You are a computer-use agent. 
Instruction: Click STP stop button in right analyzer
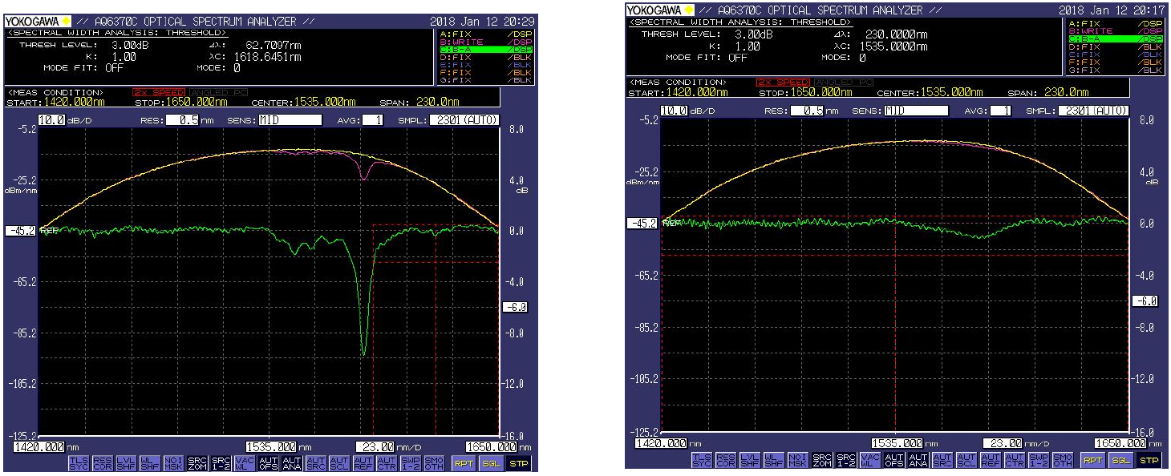point(1149,459)
